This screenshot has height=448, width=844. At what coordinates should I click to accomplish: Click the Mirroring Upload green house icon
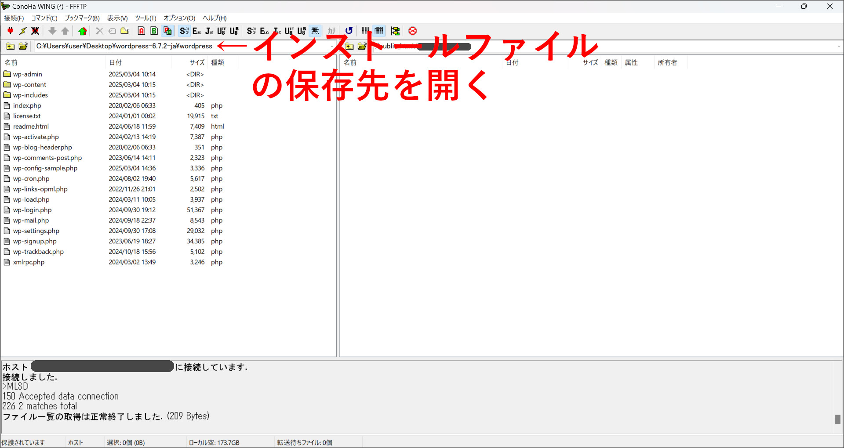coord(82,31)
